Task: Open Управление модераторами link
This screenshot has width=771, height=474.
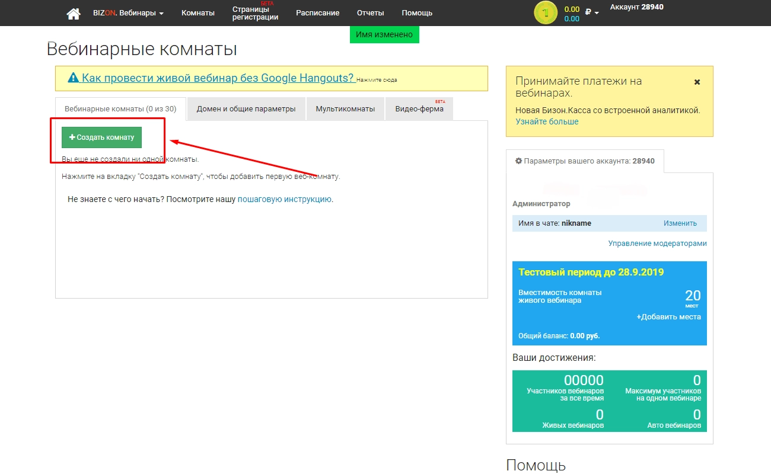Action: (657, 244)
